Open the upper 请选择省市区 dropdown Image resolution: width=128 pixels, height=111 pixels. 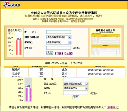click(59, 43)
